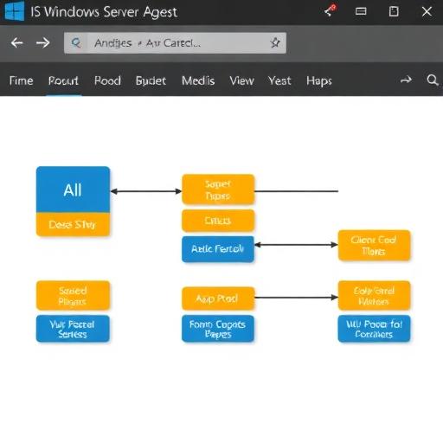The width and height of the screenshot is (443, 443).
Task: Click the red pin icon in title bar
Action: pos(331,10)
